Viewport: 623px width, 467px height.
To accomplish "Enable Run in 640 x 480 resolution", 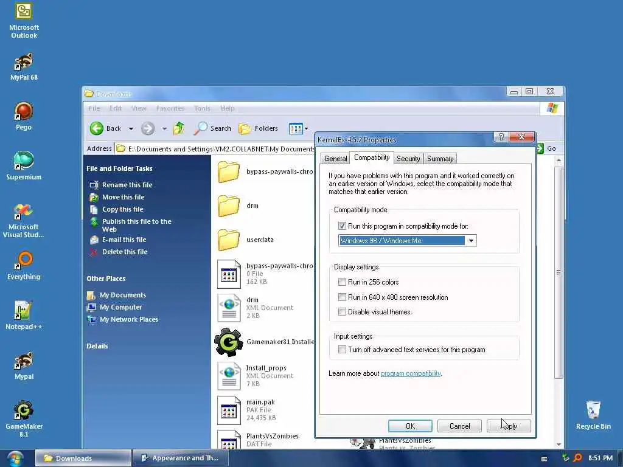I will [342, 297].
